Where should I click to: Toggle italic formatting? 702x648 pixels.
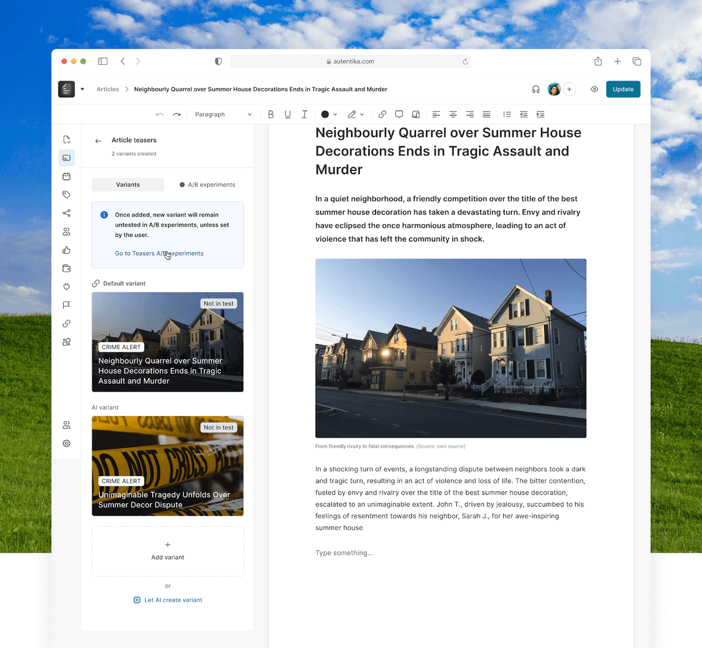(x=304, y=114)
